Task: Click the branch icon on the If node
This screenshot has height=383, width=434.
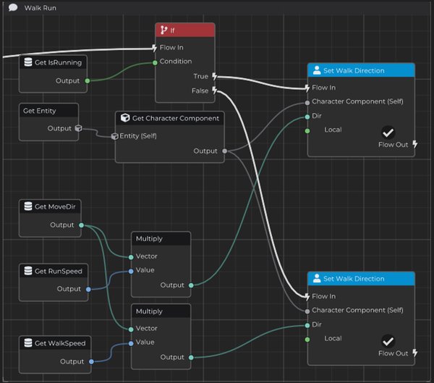Action: [x=164, y=30]
